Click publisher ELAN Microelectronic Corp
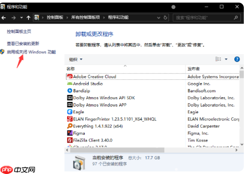This screenshot has height=174, width=249. pyautogui.click(x=213, y=119)
